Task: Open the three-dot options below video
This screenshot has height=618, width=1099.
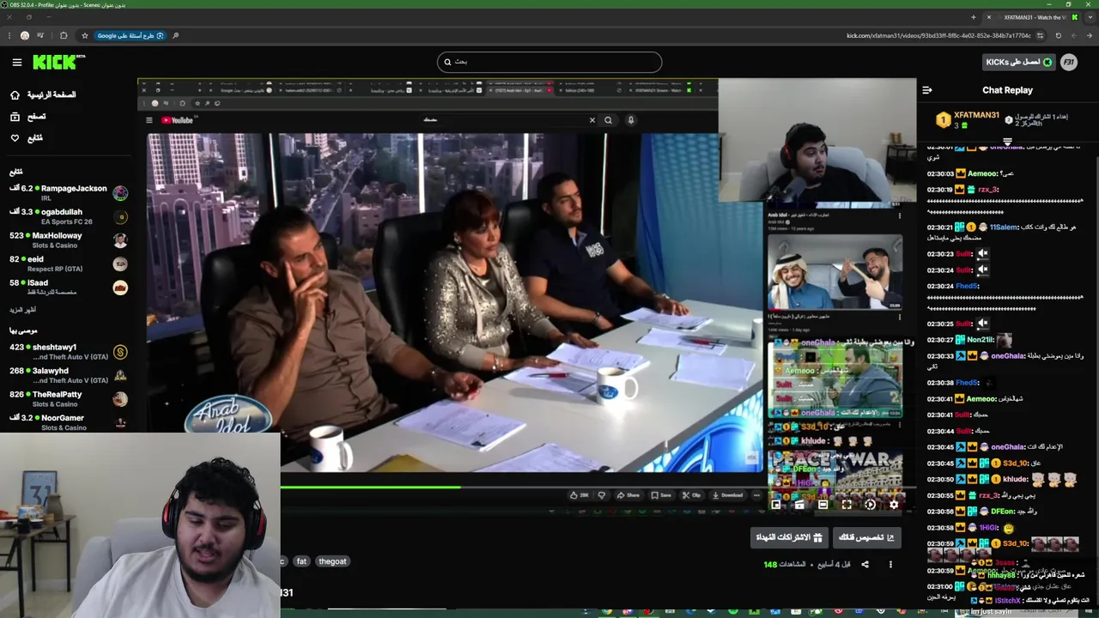Action: (x=890, y=564)
